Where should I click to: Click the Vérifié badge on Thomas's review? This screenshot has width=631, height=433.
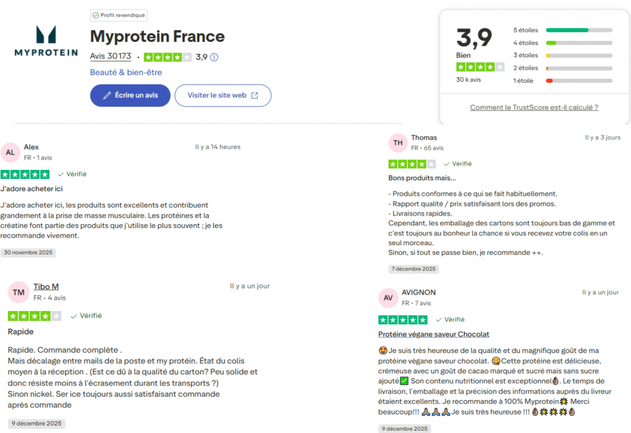tap(457, 164)
